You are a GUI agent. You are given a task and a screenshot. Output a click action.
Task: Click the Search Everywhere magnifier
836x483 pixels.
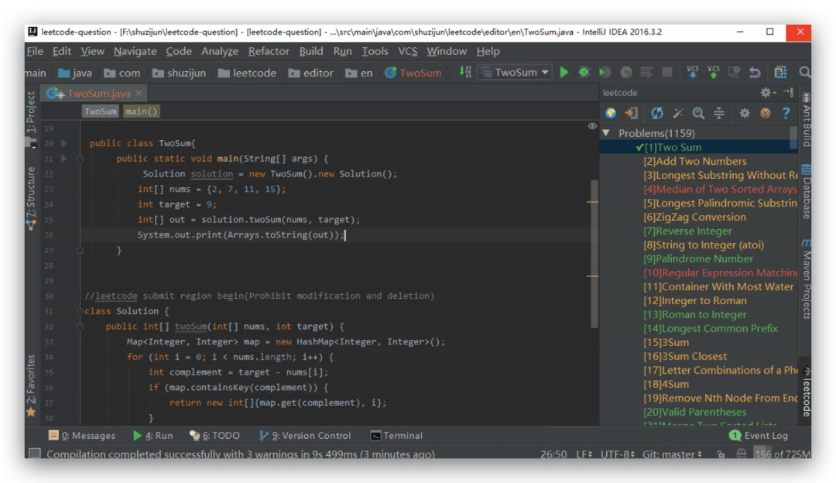coord(804,72)
